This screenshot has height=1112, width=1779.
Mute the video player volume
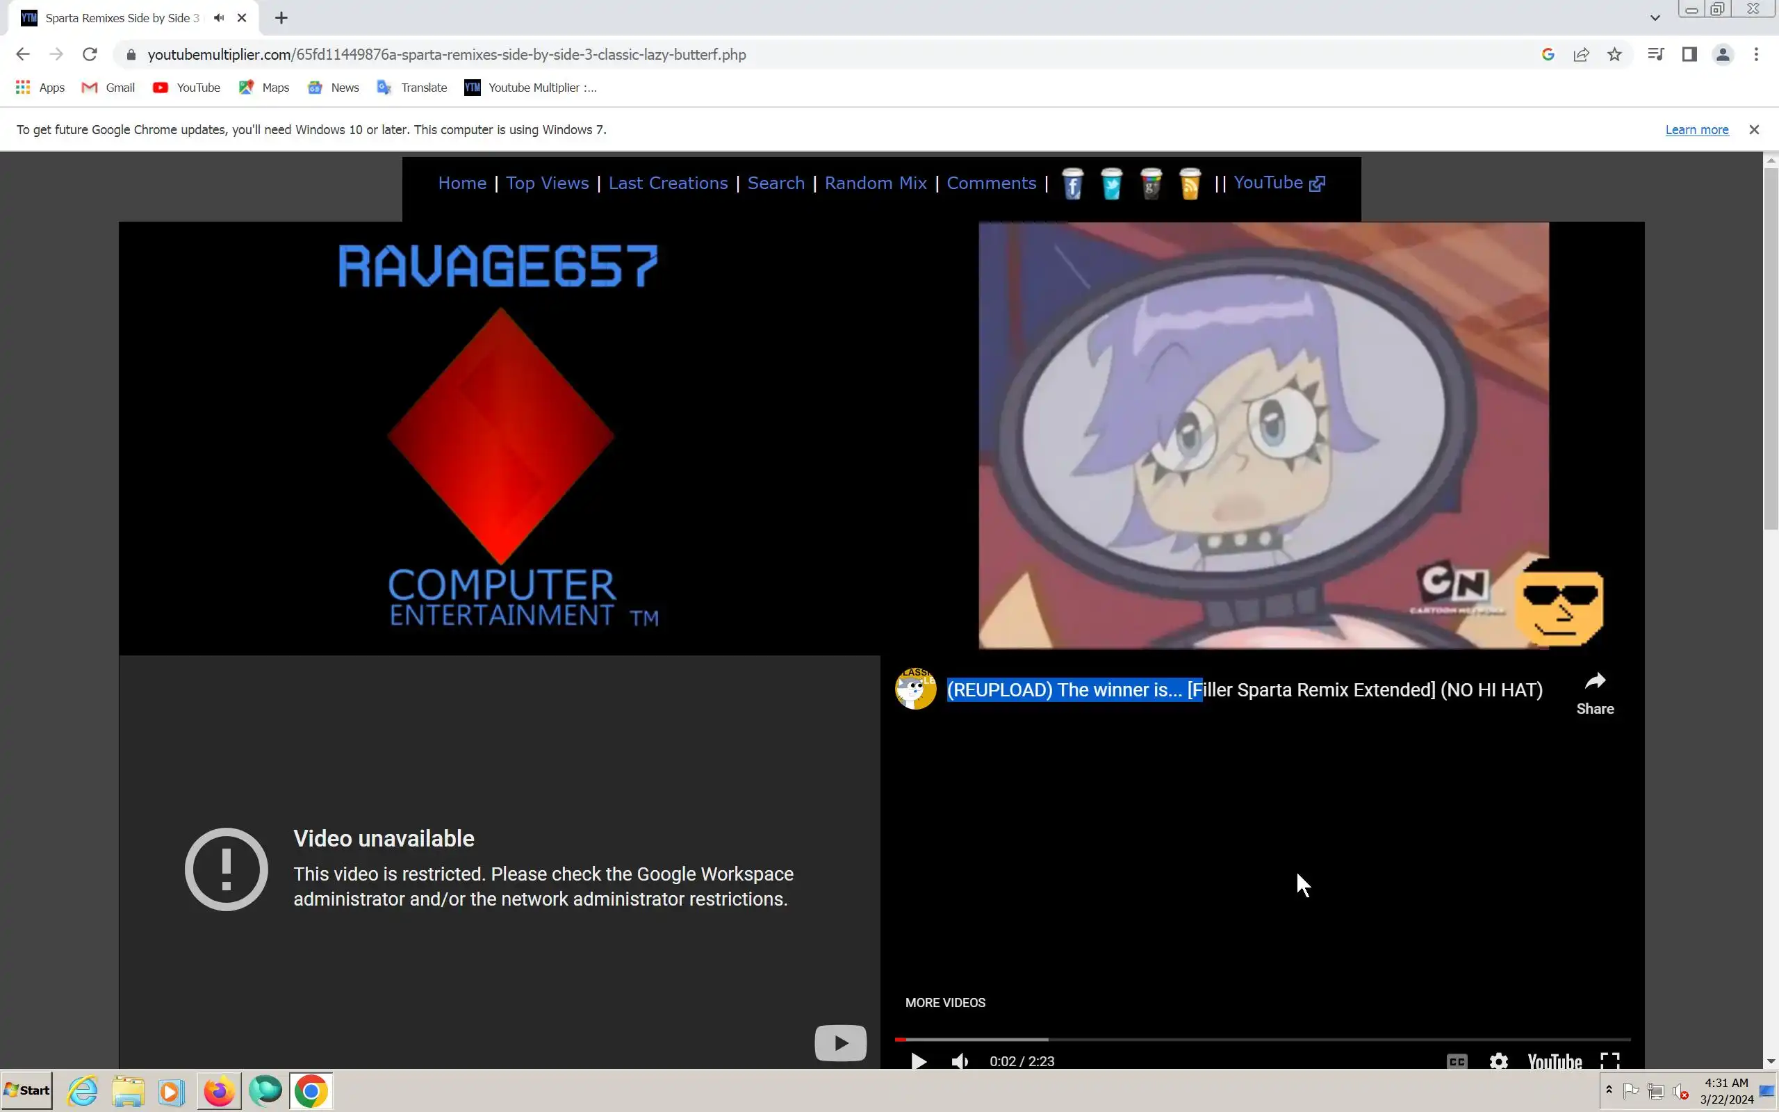tap(959, 1061)
